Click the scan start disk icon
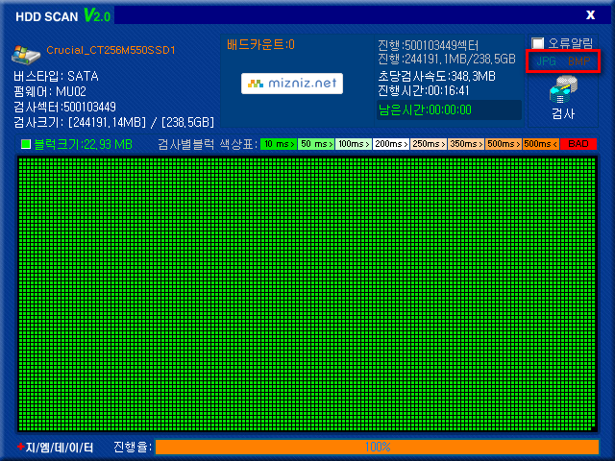 pos(563,89)
